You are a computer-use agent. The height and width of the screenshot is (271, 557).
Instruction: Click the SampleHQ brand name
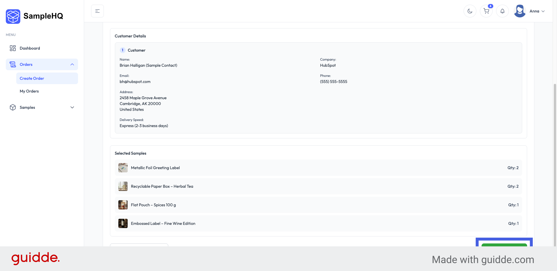(43, 16)
